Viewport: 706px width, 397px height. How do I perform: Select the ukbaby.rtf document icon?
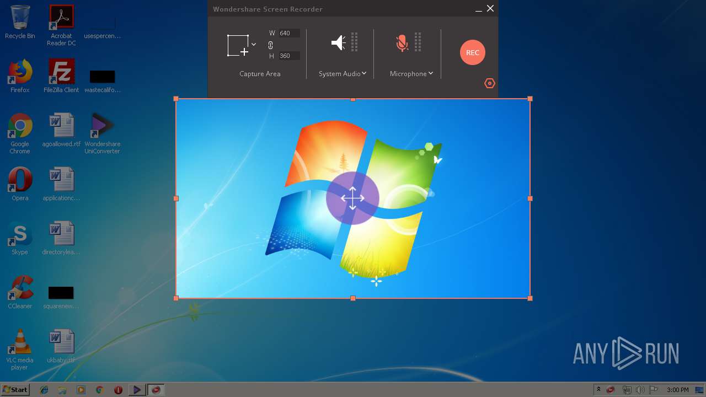61,346
